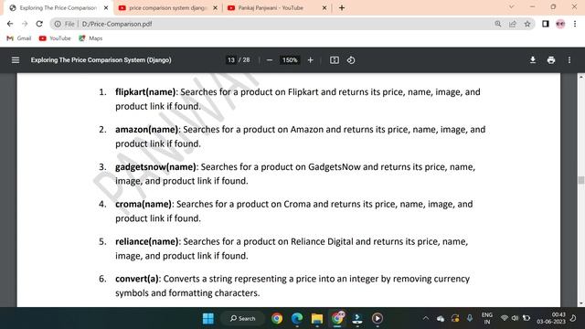This screenshot has height=329, width=585.
Task: Click the "reliance(name)" text
Action: (x=146, y=241)
